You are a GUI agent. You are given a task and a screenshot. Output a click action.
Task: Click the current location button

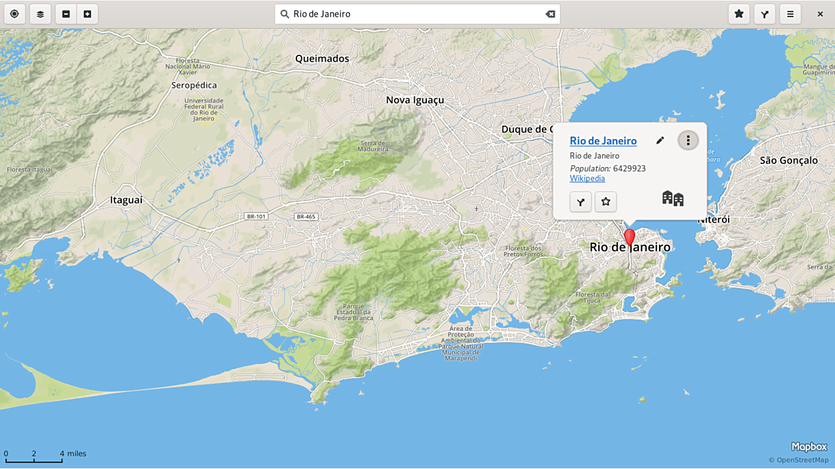point(14,14)
